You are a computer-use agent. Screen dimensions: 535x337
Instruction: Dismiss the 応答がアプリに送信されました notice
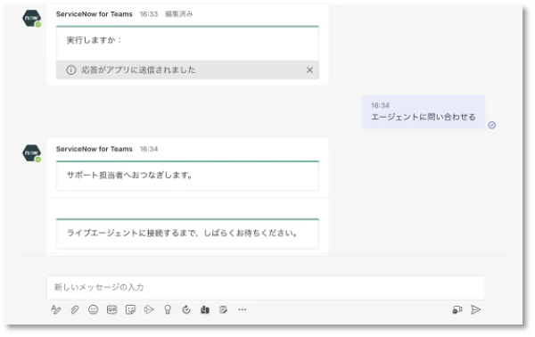tap(309, 70)
